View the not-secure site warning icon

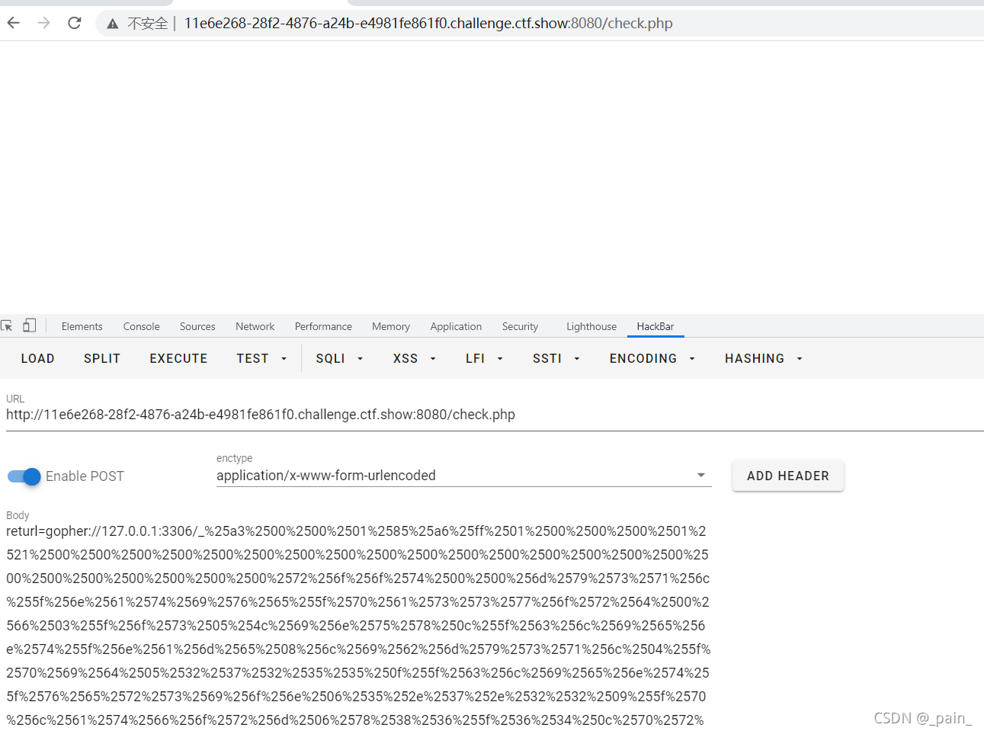[113, 24]
